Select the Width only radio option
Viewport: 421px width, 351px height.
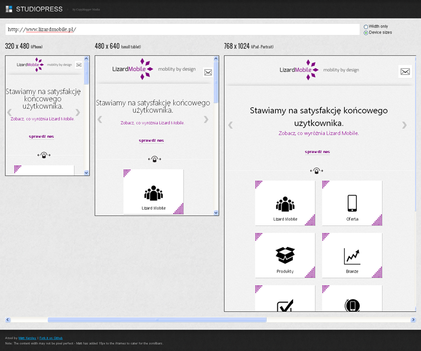tap(366, 26)
